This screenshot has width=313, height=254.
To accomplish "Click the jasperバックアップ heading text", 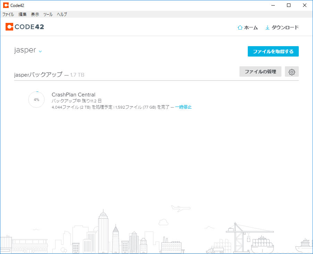I will (x=38, y=75).
